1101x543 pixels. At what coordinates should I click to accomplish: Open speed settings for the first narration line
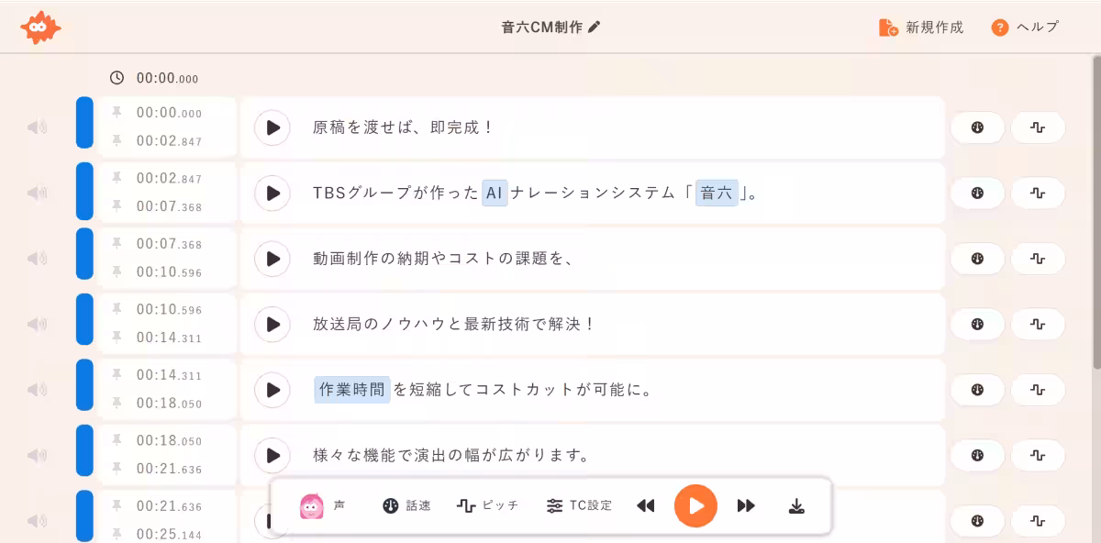point(977,127)
